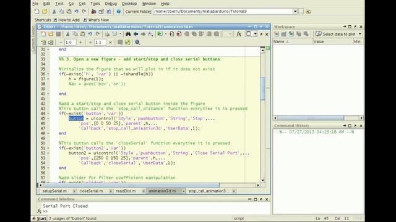Screen dimensions: 396x222
Task: Switch to closeSerial.m tab
Action: pyautogui.click(x=91, y=191)
